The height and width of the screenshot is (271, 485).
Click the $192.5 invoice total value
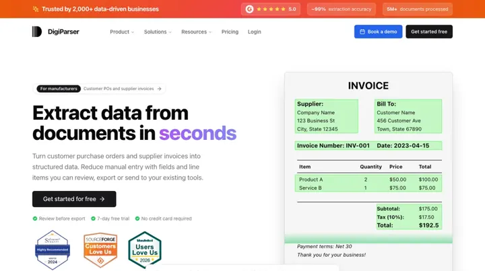[428, 225]
